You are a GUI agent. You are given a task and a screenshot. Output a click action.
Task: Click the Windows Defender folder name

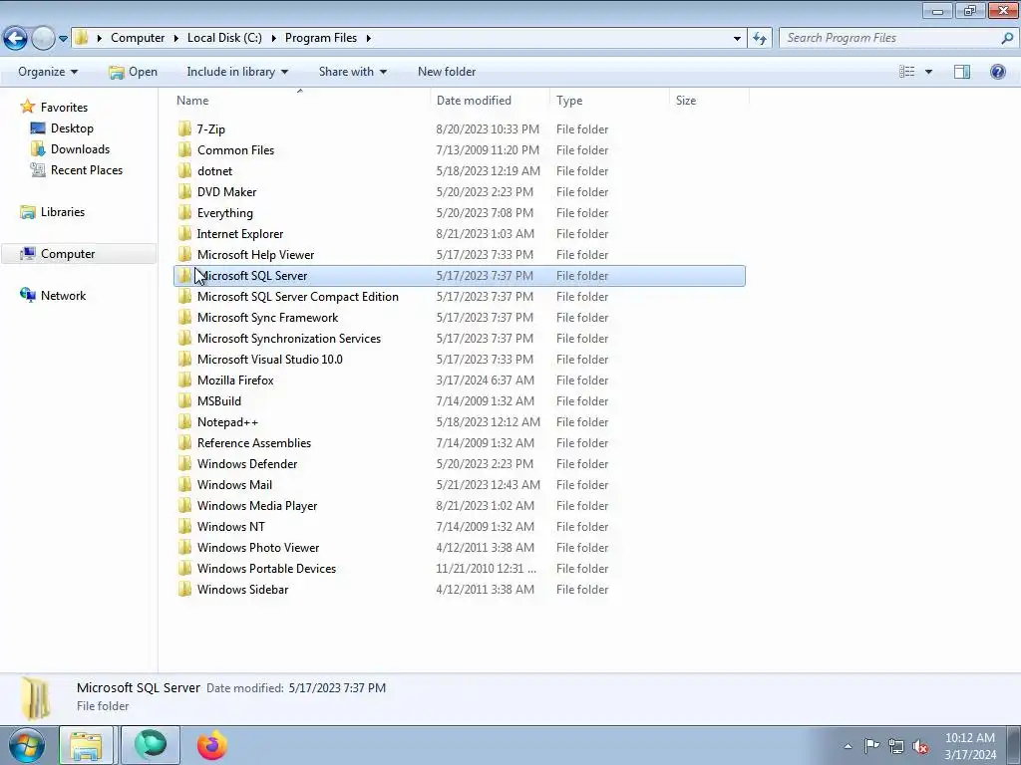(247, 464)
